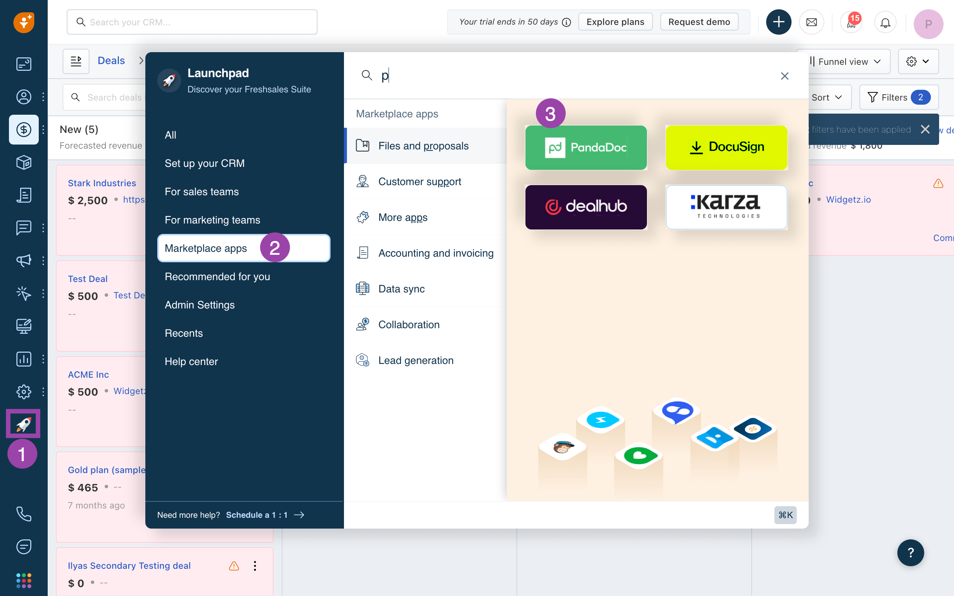Open the Conversations chat icon in the sidebar

tap(23, 228)
